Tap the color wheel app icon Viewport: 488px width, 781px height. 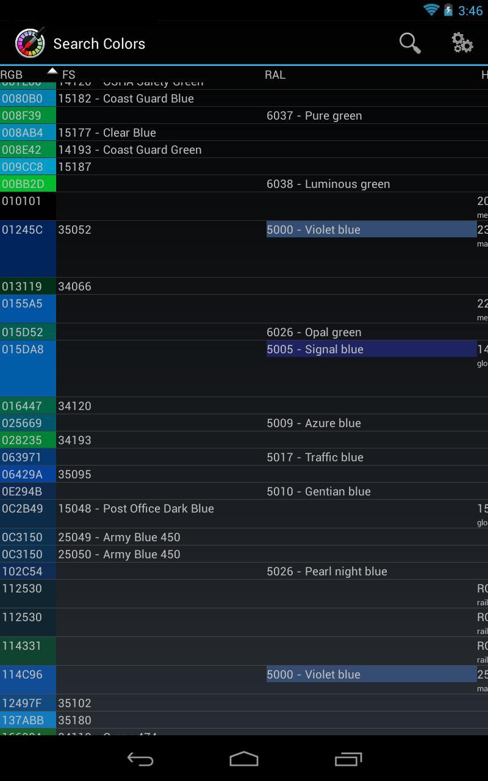click(x=30, y=43)
